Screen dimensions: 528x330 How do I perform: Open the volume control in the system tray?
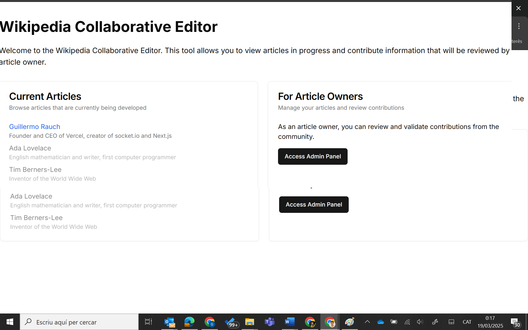tap(420, 322)
